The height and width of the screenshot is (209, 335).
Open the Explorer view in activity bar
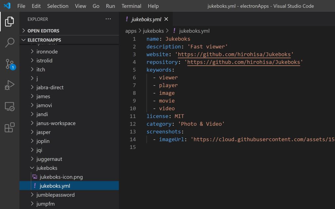(x=9, y=22)
